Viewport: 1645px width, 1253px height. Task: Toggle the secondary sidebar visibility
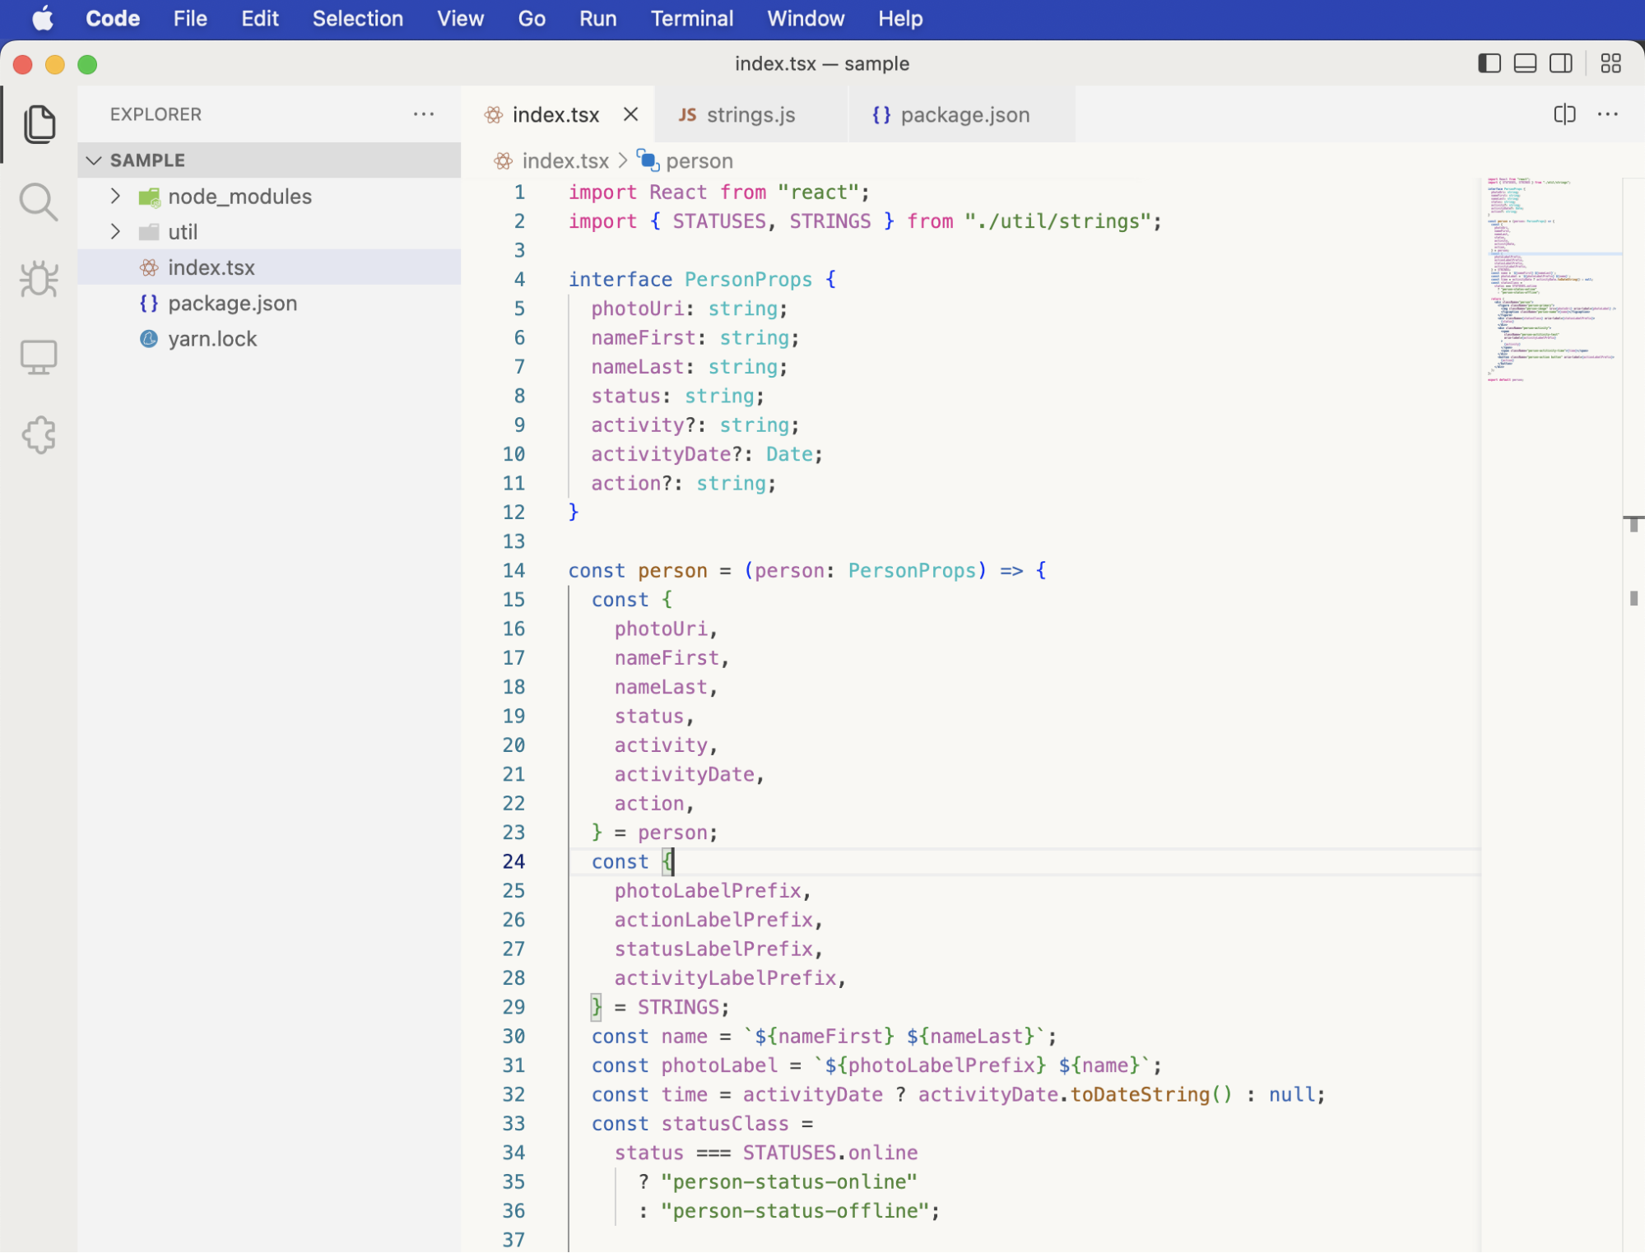point(1560,63)
